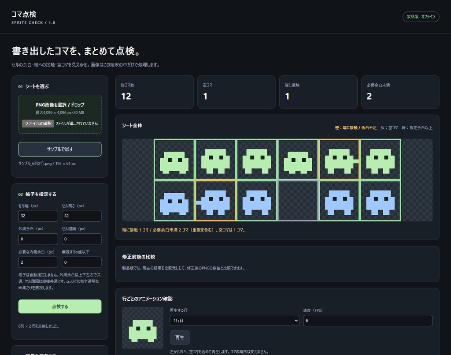Focus the セル幅 (px) input field
This screenshot has width=451, height=355.
[x=38, y=216]
